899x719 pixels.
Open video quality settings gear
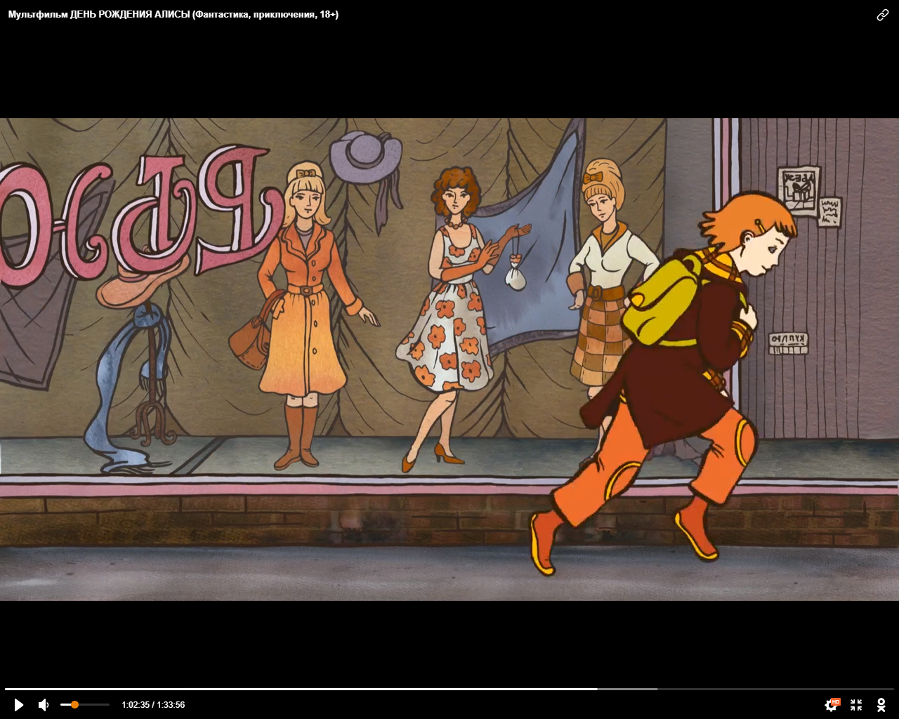pos(831,706)
